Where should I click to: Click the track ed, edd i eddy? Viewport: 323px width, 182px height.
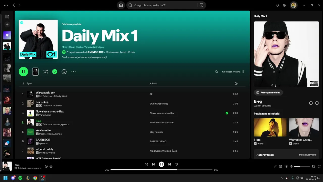coord(44,149)
